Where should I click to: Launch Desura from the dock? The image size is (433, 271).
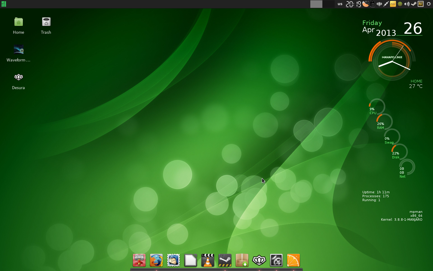click(259, 260)
